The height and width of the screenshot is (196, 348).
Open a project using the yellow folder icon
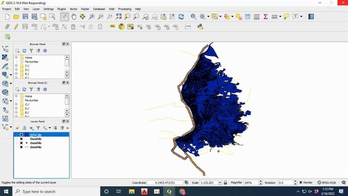pyautogui.click(x=16, y=17)
